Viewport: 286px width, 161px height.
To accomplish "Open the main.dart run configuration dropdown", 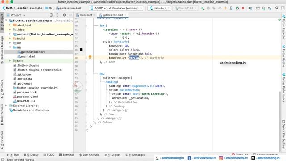I will coord(160,8).
